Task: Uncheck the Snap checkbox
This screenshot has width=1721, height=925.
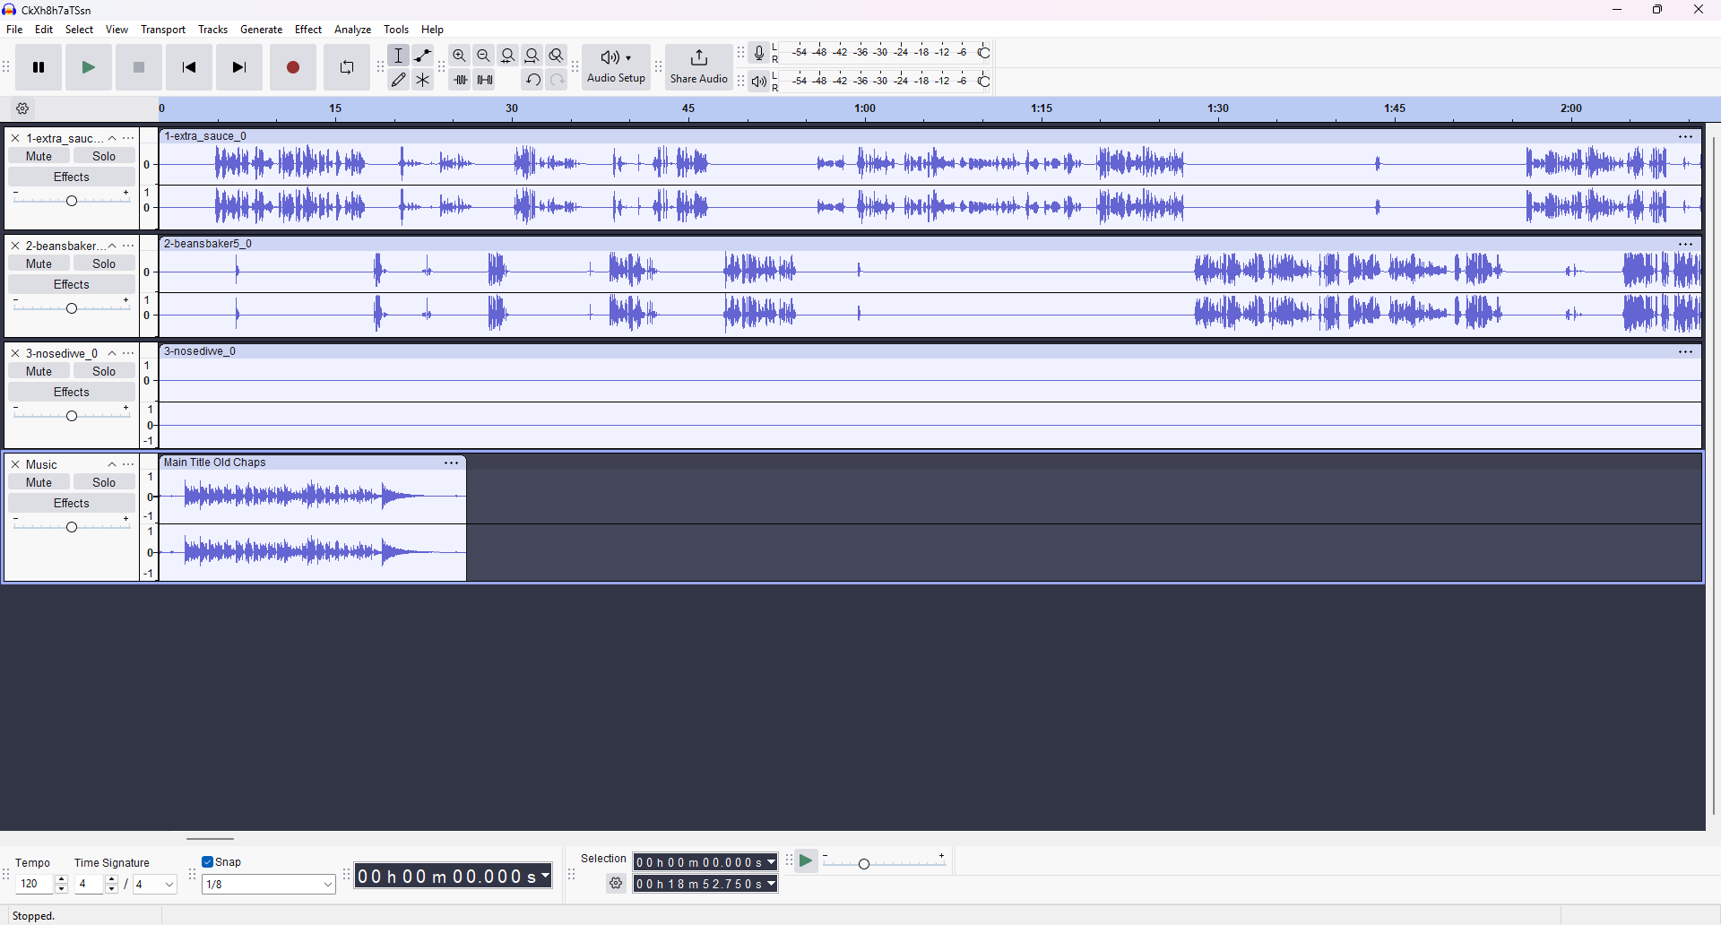Action: click(208, 862)
